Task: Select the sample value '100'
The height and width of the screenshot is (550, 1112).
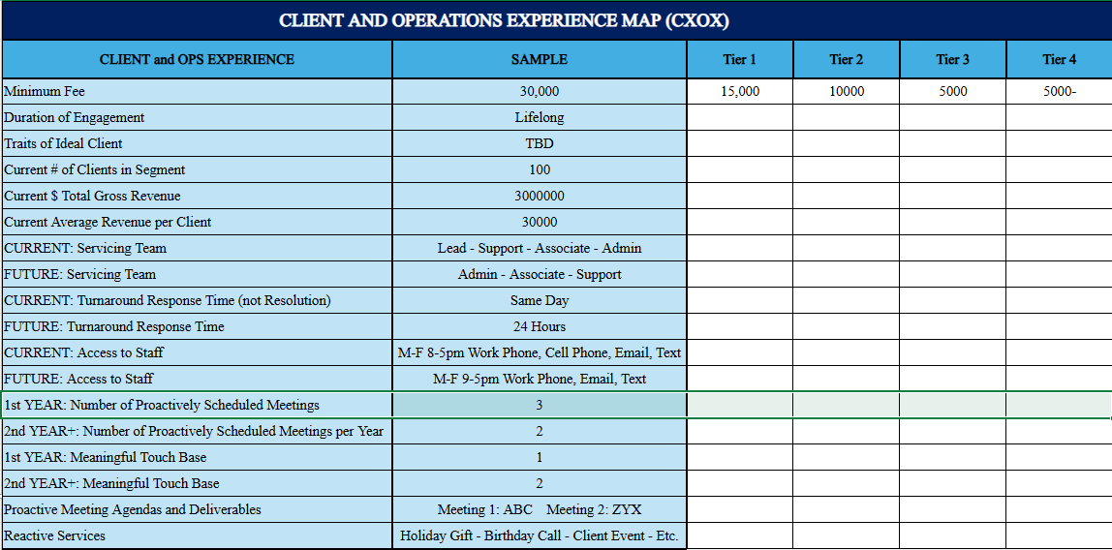Action: 539,170
